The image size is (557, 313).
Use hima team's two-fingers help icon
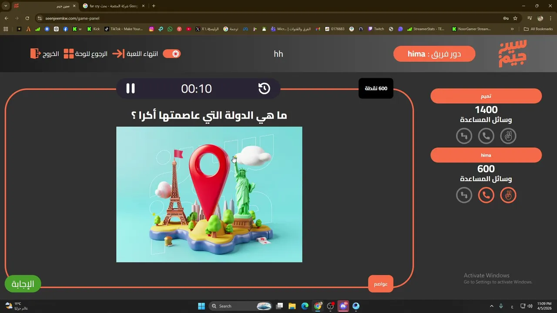(508, 195)
